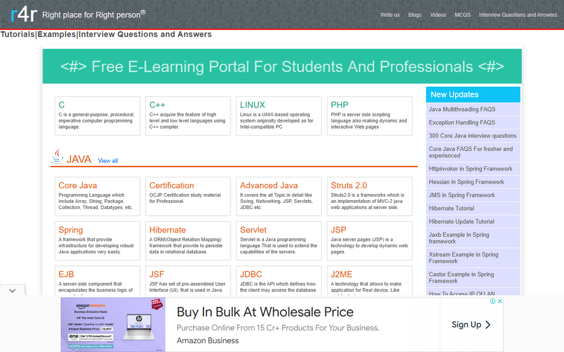The image size is (564, 352).
Task: Open JMS in Spring Framework
Action: click(x=473, y=195)
